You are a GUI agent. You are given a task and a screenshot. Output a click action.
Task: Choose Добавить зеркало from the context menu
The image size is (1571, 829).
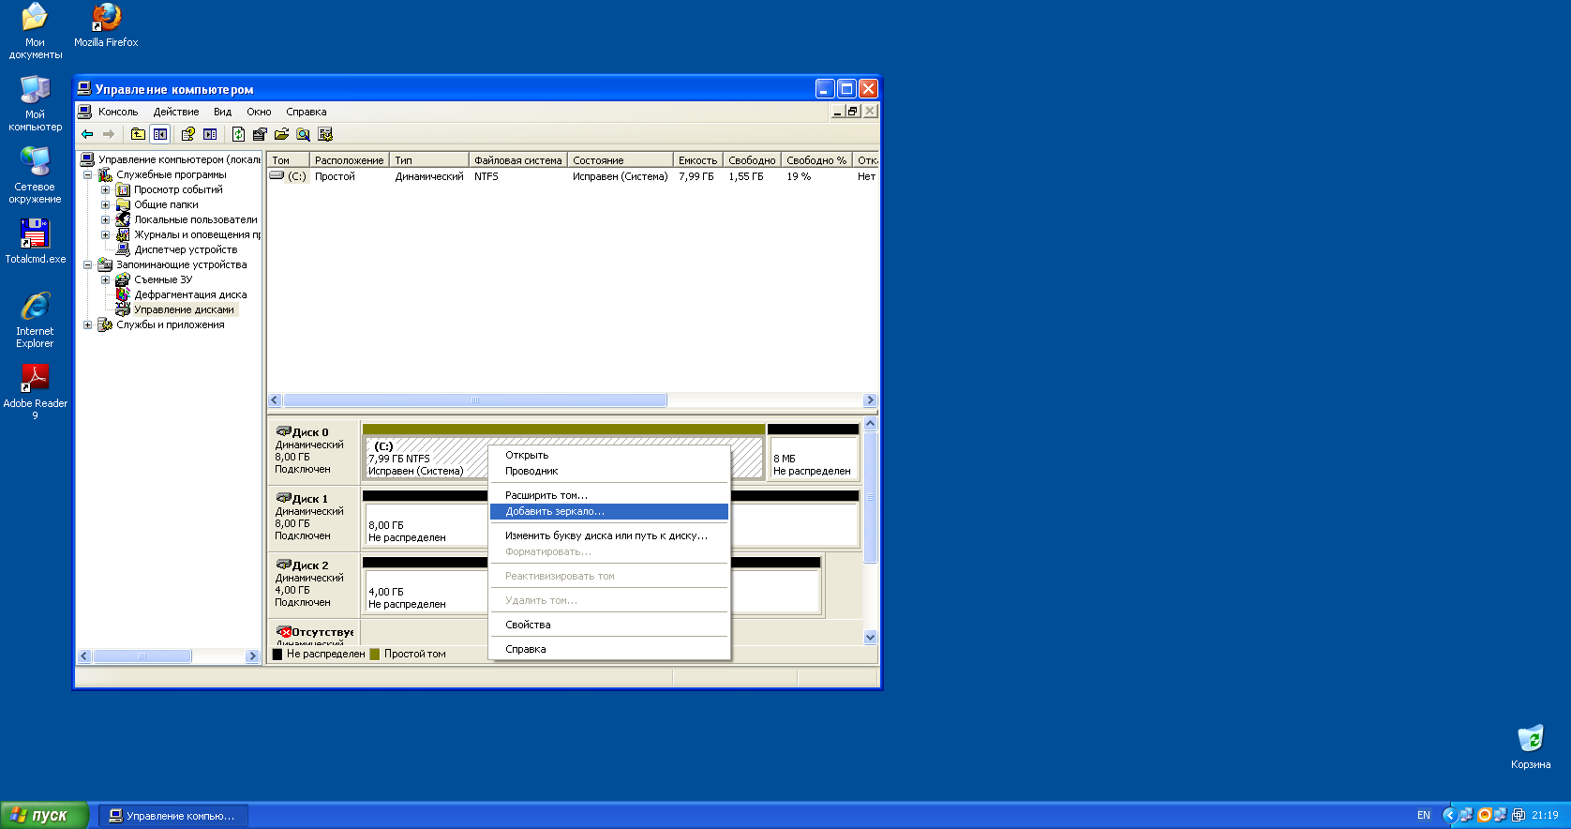(x=609, y=512)
